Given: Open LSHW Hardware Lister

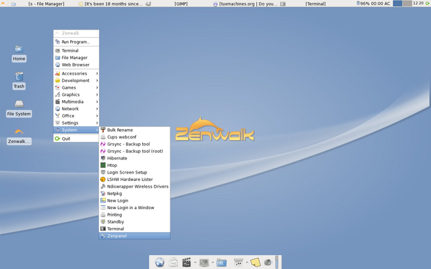Looking at the screenshot, I should [135, 180].
